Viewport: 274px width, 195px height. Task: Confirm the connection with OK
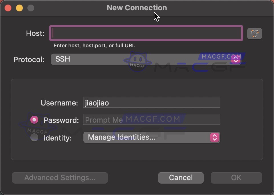coord(236,178)
